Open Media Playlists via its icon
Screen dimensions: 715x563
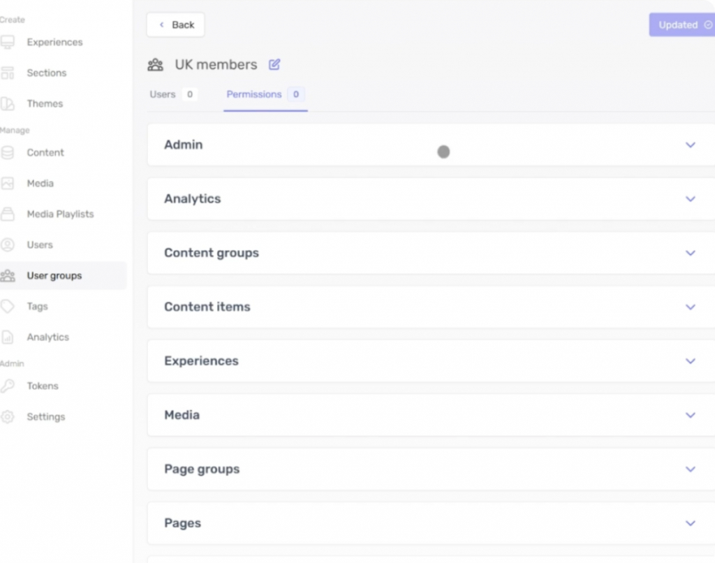(8, 214)
